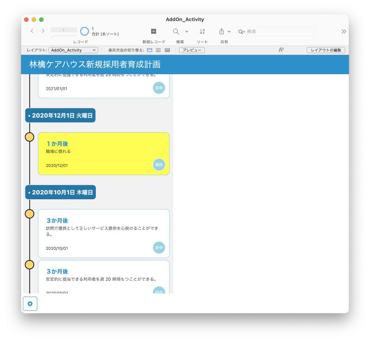The height and width of the screenshot is (341, 370).
Task: Click the 職場に慣れる description text
Action: (x=58, y=152)
